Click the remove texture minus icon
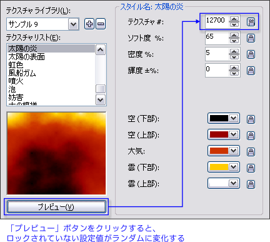This screenshot has height=242, width=270. pyautogui.click(x=101, y=24)
